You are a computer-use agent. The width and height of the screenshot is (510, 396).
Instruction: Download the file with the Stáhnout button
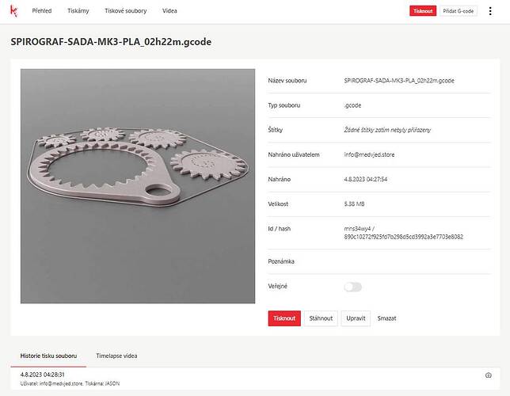tap(321, 318)
